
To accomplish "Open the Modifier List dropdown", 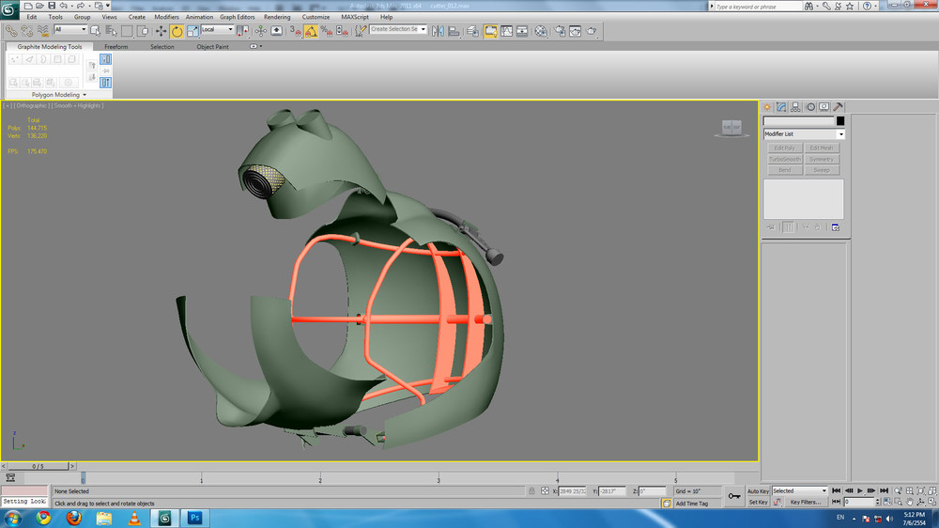I will (x=803, y=134).
